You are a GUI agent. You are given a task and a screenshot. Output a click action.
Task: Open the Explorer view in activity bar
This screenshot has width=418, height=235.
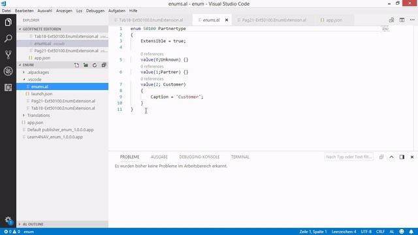8,22
